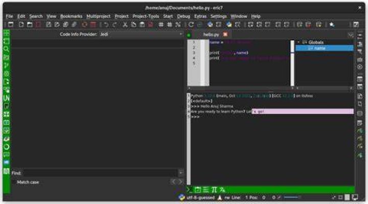Viewport: 368px width, 204px height.
Task: Open the Project menu
Action: click(122, 16)
